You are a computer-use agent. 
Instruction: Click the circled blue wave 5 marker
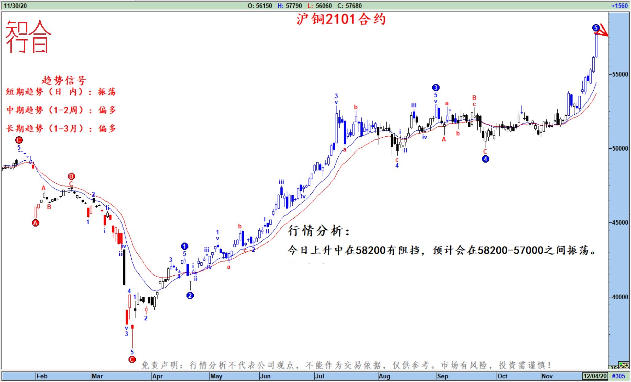(595, 28)
